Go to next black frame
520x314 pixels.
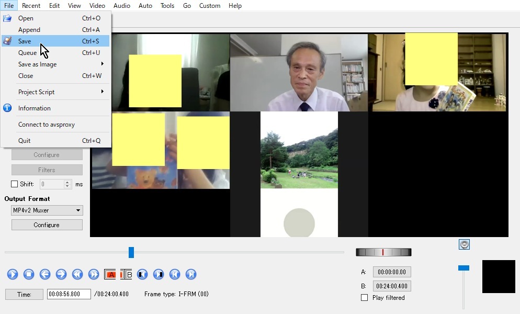(159, 274)
